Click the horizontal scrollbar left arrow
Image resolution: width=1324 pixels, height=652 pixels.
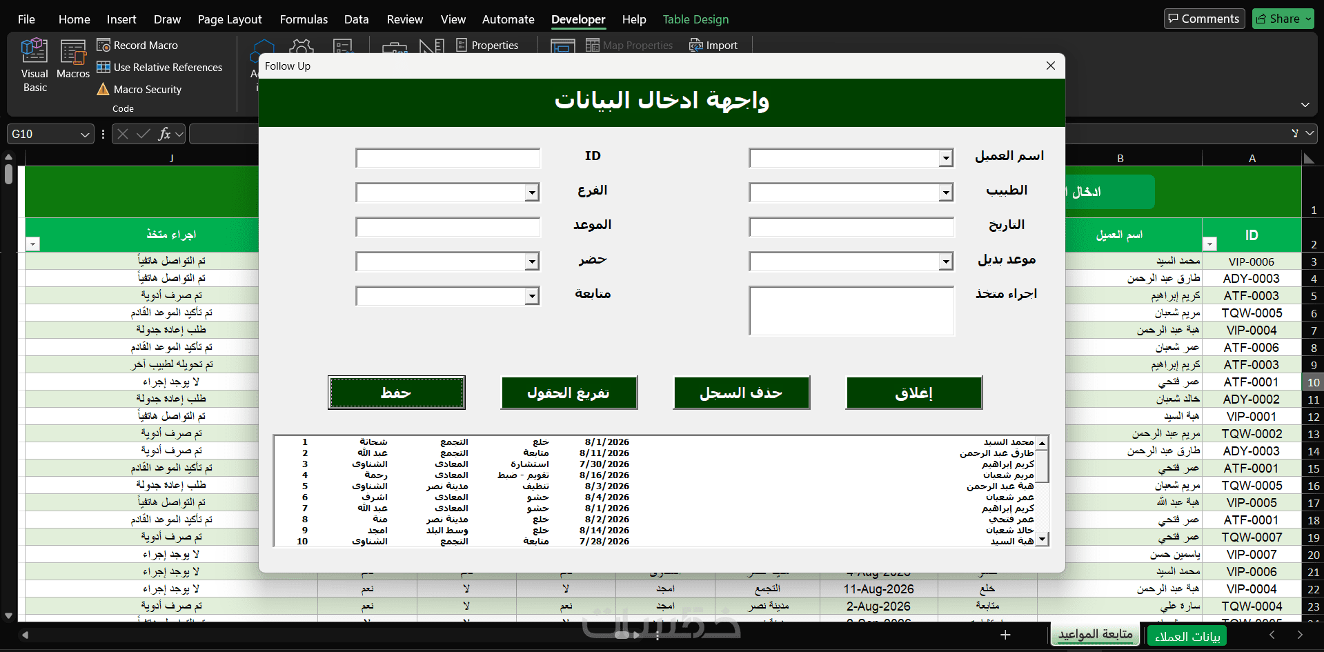[x=25, y=635]
